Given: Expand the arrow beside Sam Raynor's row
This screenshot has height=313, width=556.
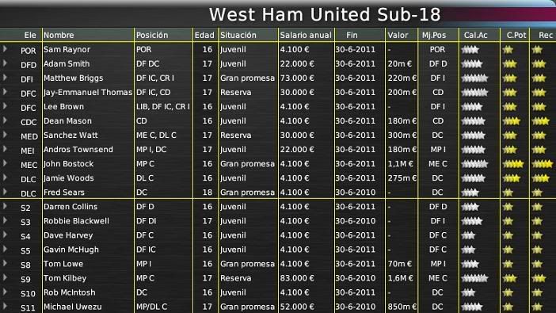Looking at the screenshot, I should tap(5, 49).
